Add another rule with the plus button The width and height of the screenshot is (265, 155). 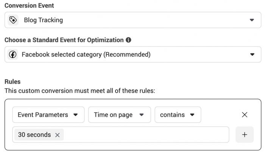point(245,135)
